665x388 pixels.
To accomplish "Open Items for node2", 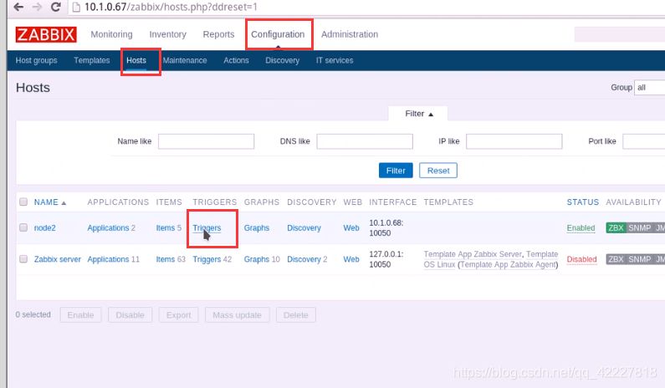I will point(166,227).
